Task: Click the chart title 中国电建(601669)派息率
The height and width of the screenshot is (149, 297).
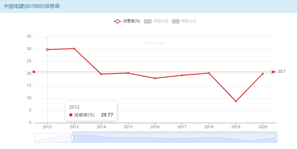Action: 32,6
